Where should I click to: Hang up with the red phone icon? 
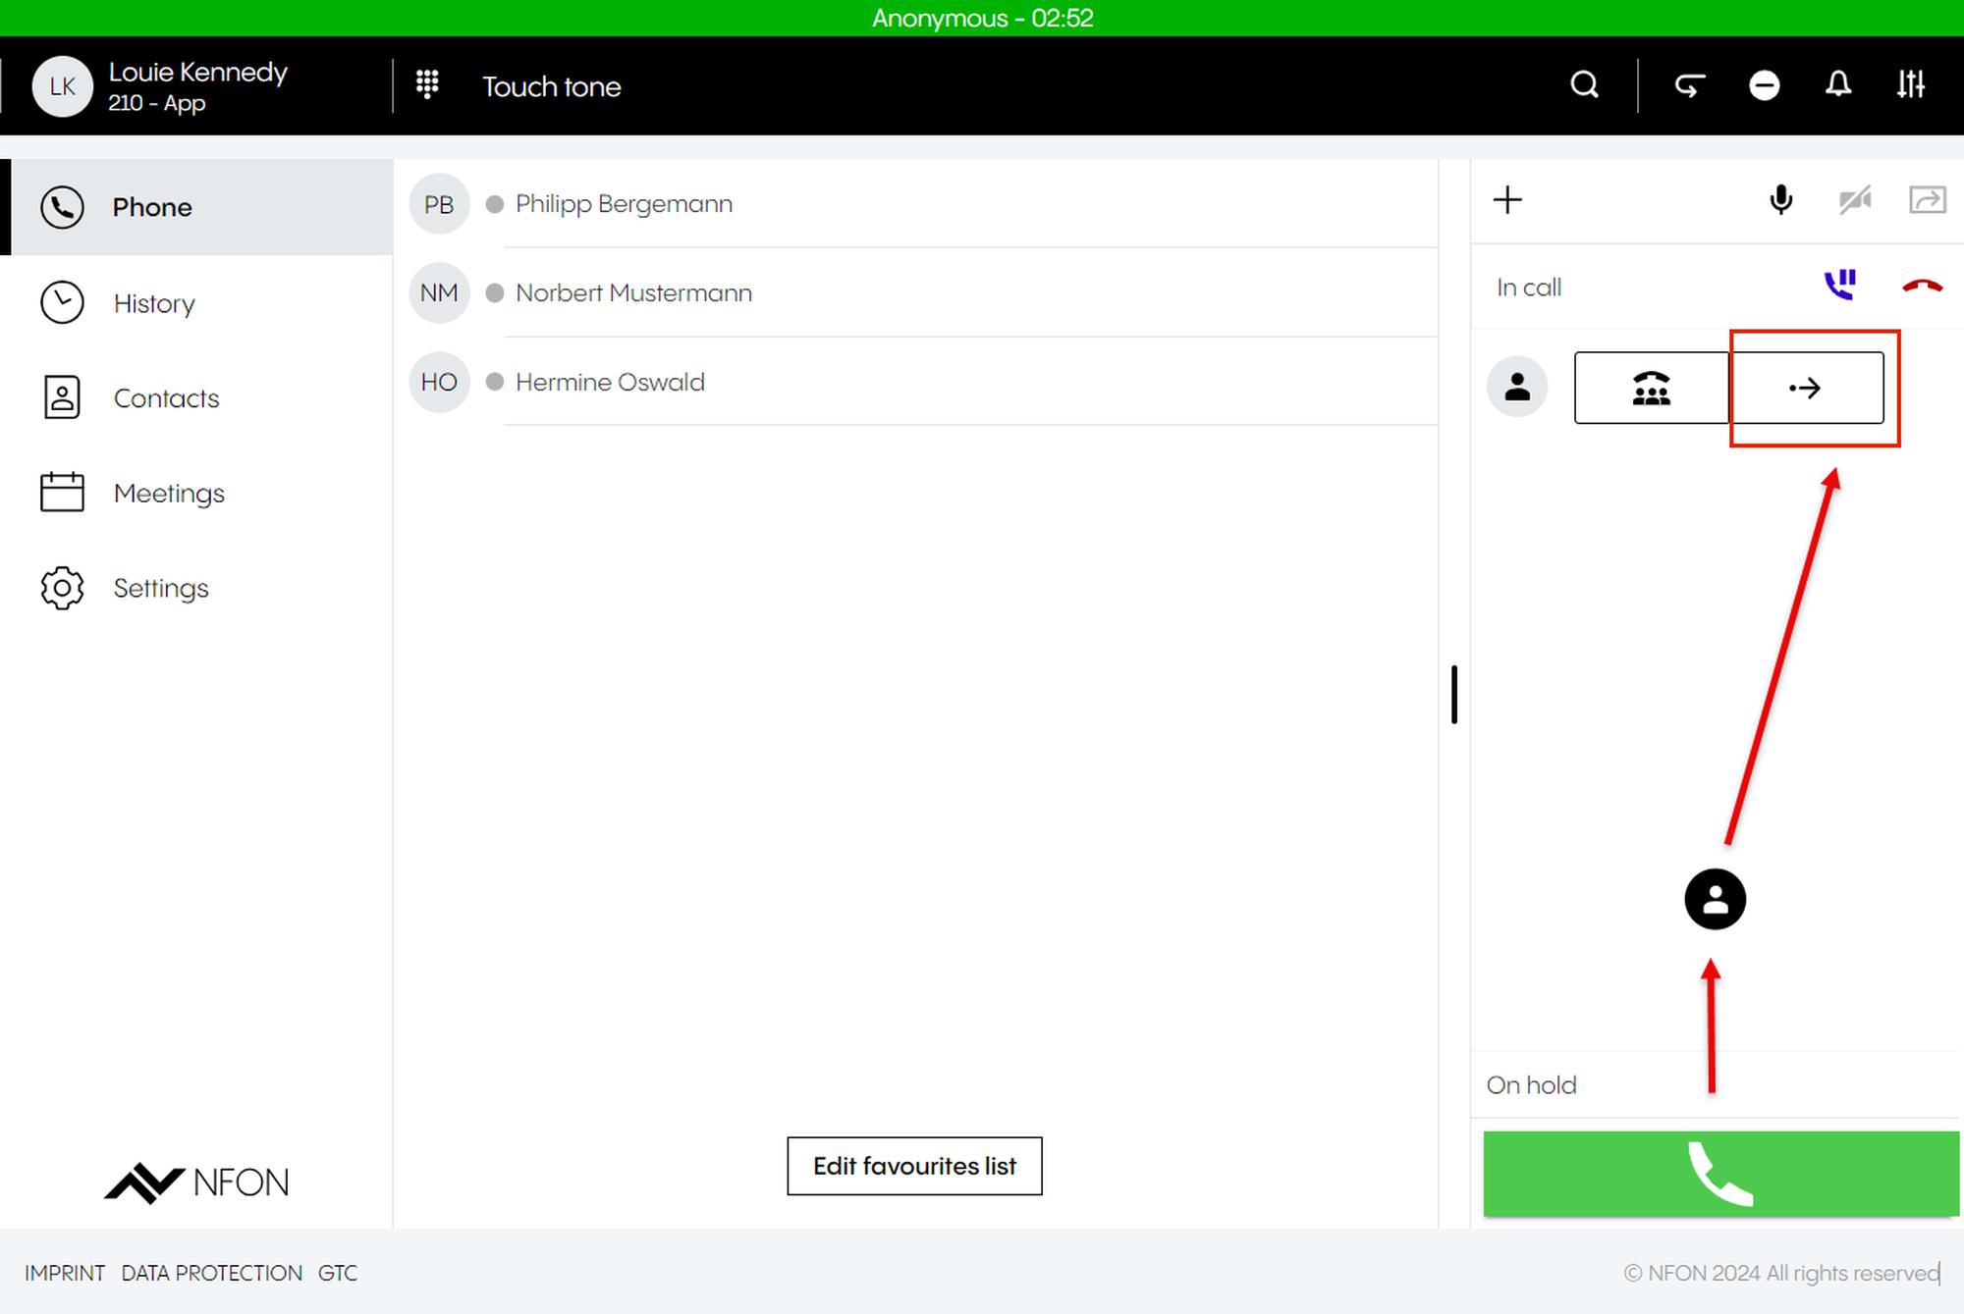click(x=1922, y=286)
